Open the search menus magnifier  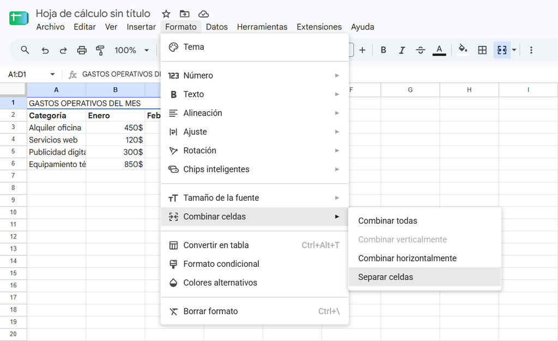pos(25,50)
